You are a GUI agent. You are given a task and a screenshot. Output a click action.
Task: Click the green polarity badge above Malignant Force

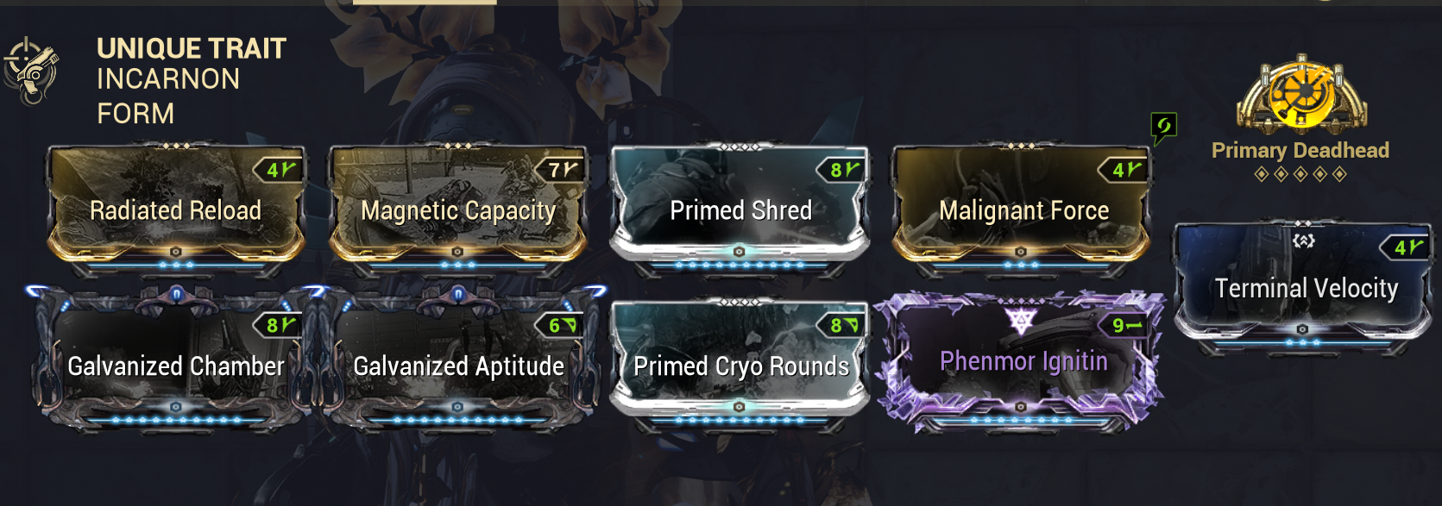(x=1163, y=128)
